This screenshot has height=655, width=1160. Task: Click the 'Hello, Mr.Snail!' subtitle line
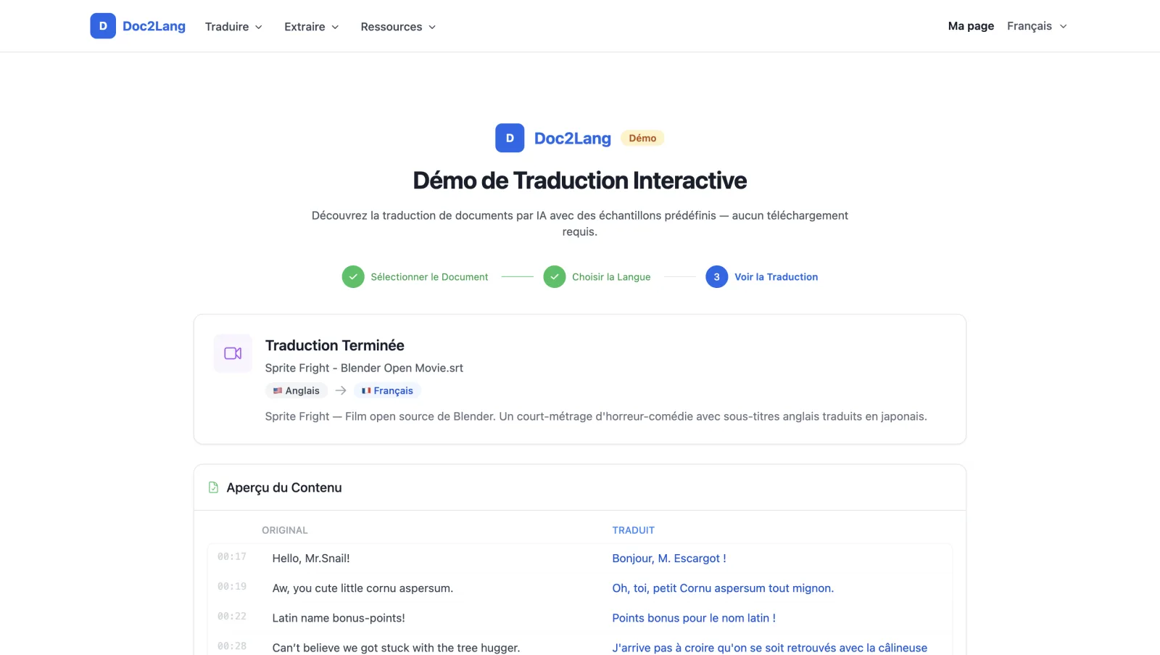(x=311, y=559)
